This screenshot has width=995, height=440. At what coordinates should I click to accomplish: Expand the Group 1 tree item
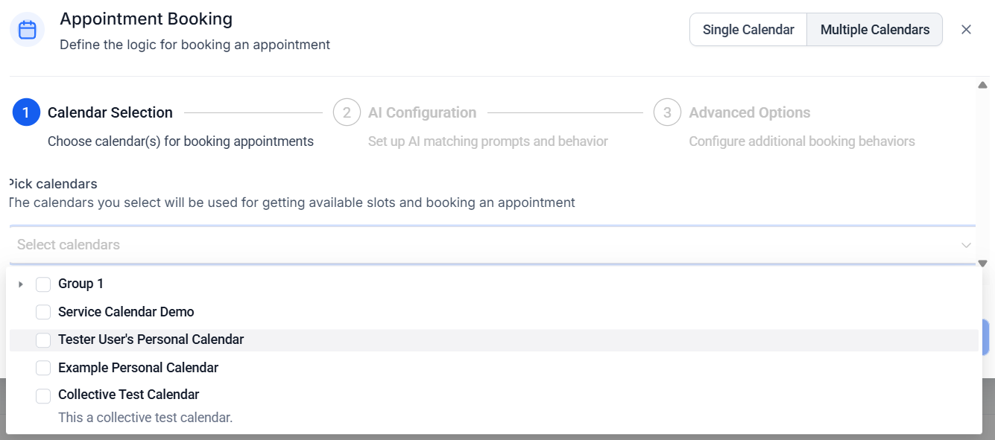coord(20,284)
